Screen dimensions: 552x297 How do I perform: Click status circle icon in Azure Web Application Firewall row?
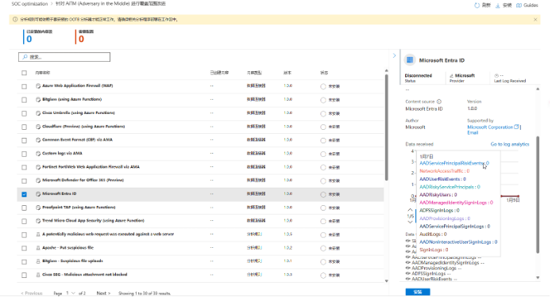[x=323, y=86]
